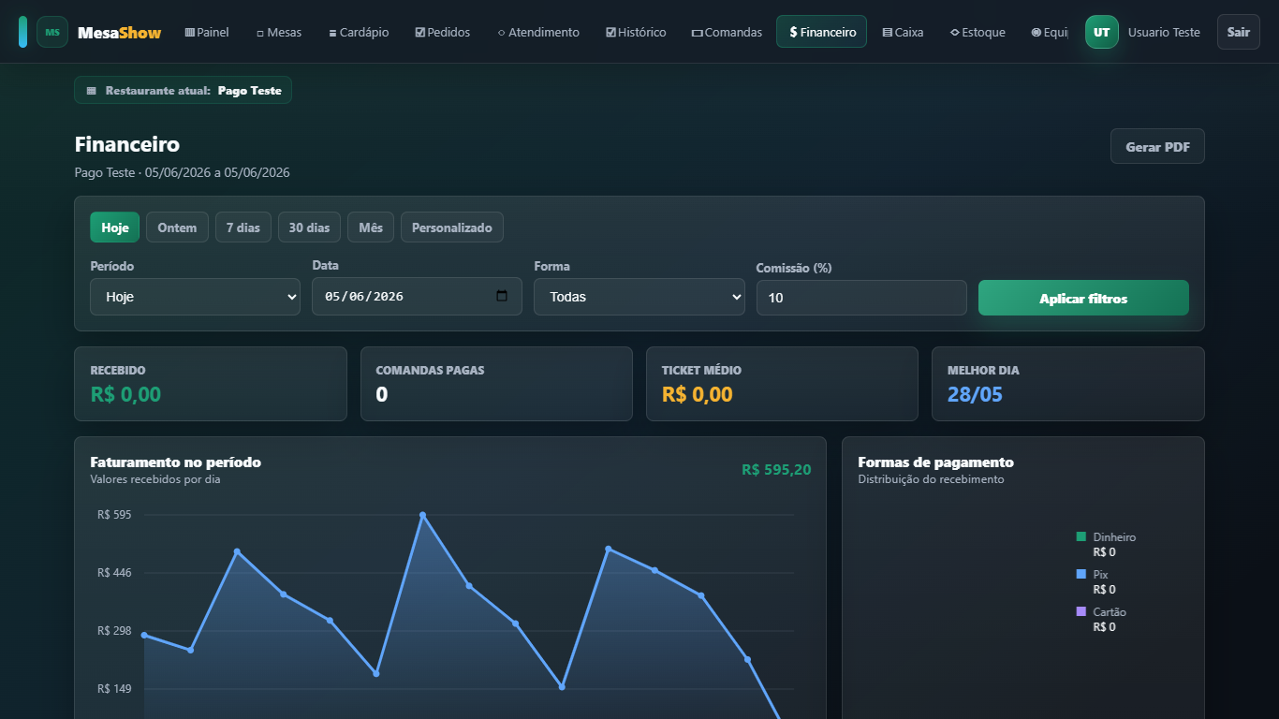
Task: Click the Recebido card R$ 0,00 value
Action: click(x=125, y=394)
